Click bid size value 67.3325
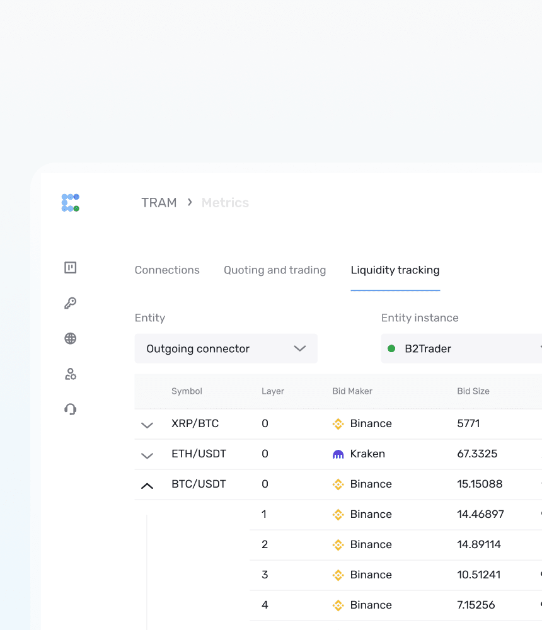The image size is (542, 630). 477,454
